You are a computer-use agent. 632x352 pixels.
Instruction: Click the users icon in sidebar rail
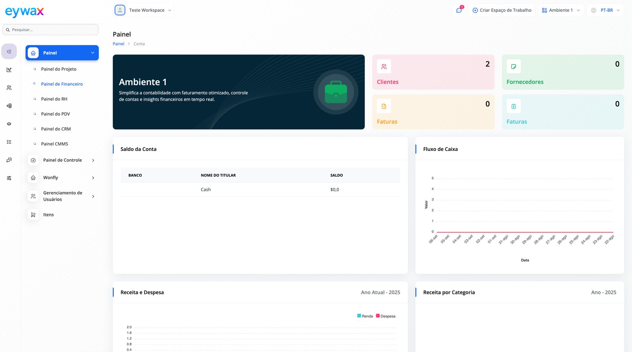pyautogui.click(x=9, y=88)
